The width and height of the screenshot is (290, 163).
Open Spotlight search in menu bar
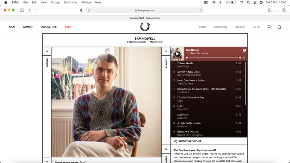point(248,2)
